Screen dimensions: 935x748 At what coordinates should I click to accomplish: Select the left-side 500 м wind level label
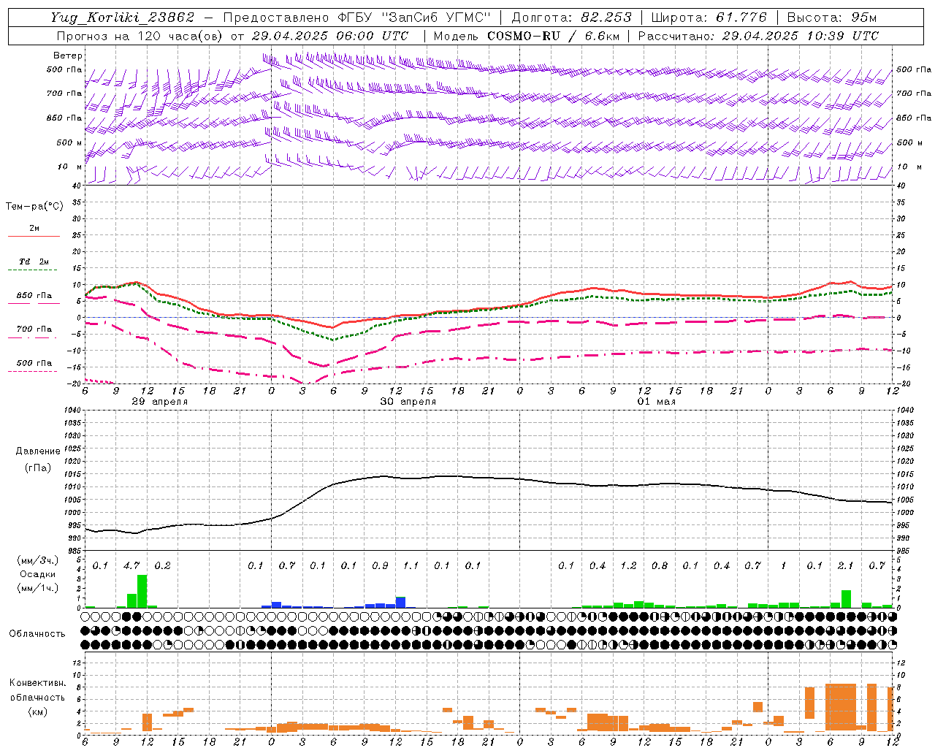point(69,142)
